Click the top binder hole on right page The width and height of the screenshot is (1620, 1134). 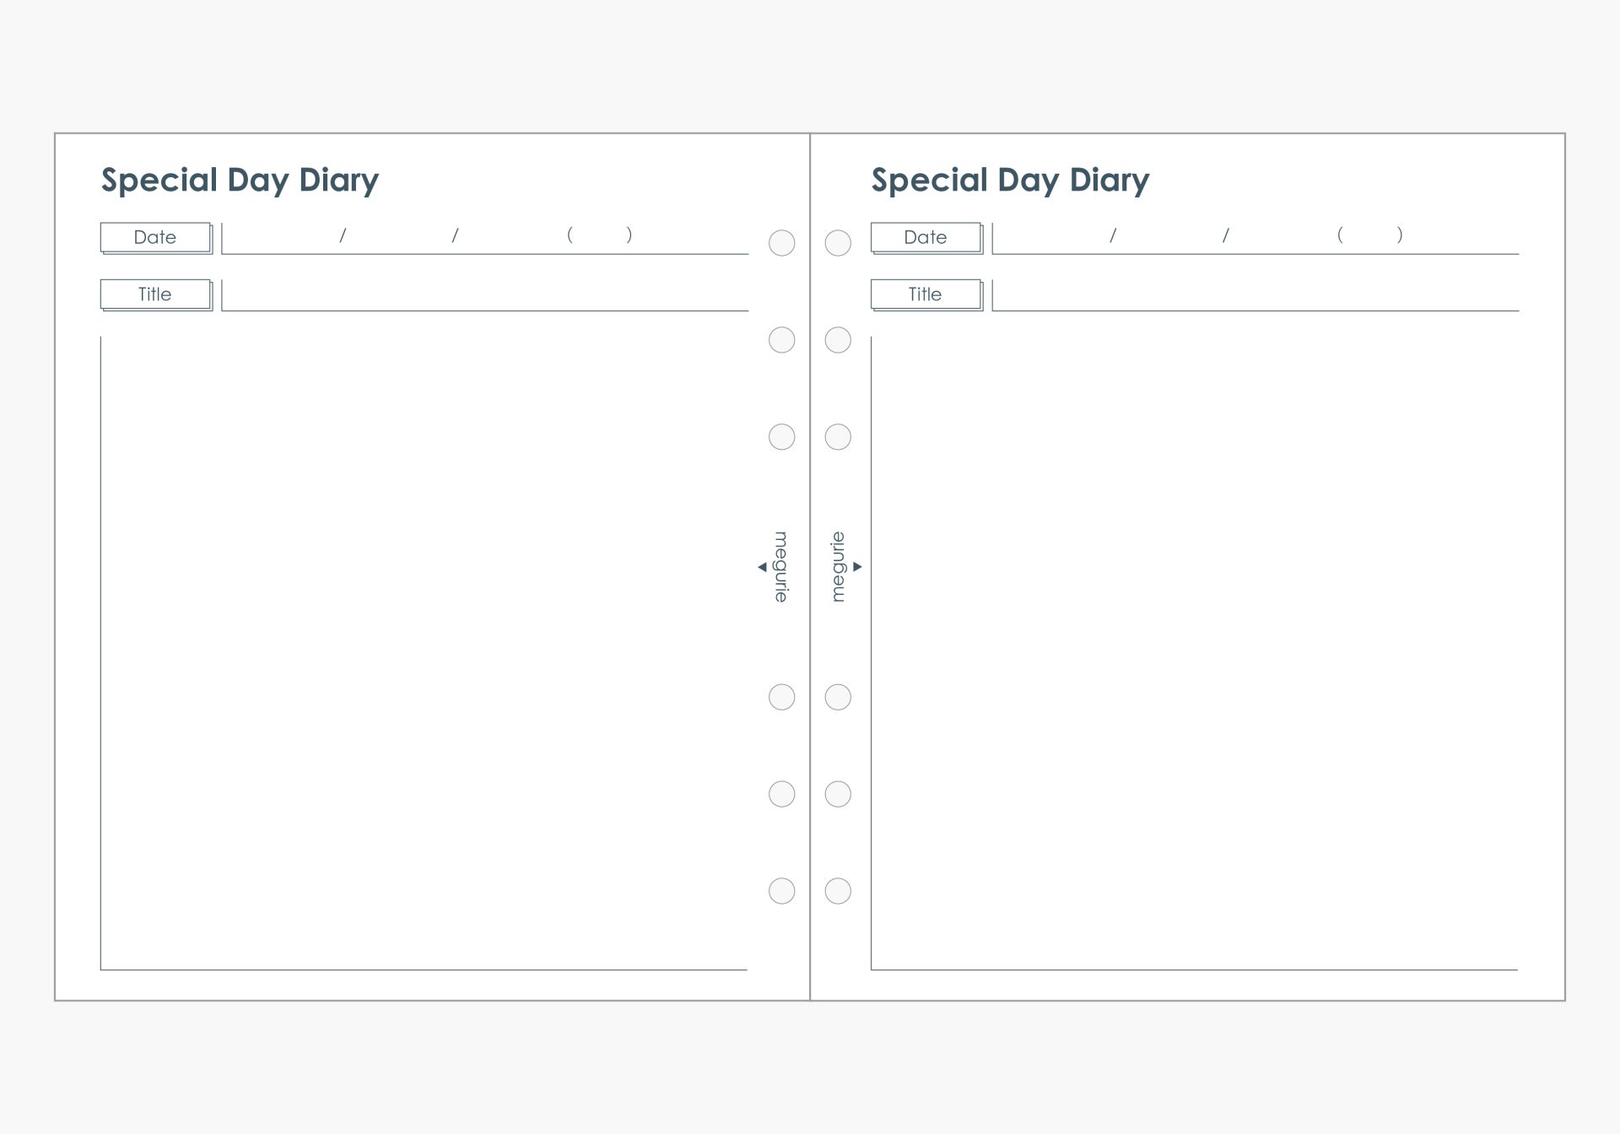point(838,243)
